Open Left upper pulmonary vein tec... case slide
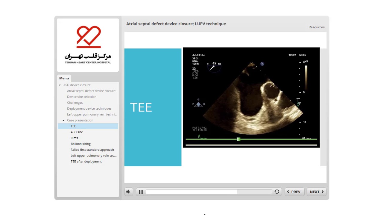The width and height of the screenshot is (383, 215). 94,156
